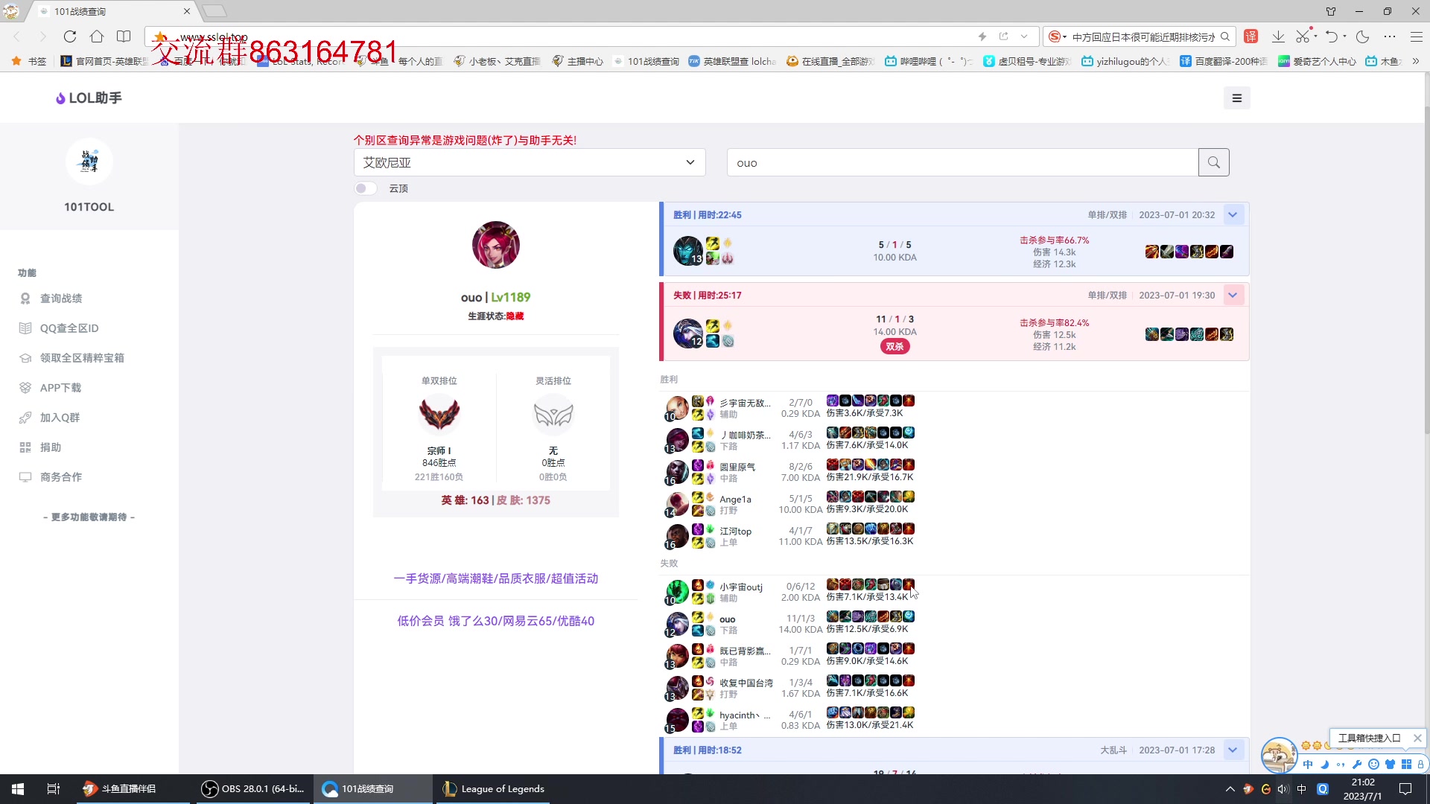This screenshot has height=804, width=1430.
Task: Select 查询战绩 in the sidebar
Action: (x=61, y=299)
